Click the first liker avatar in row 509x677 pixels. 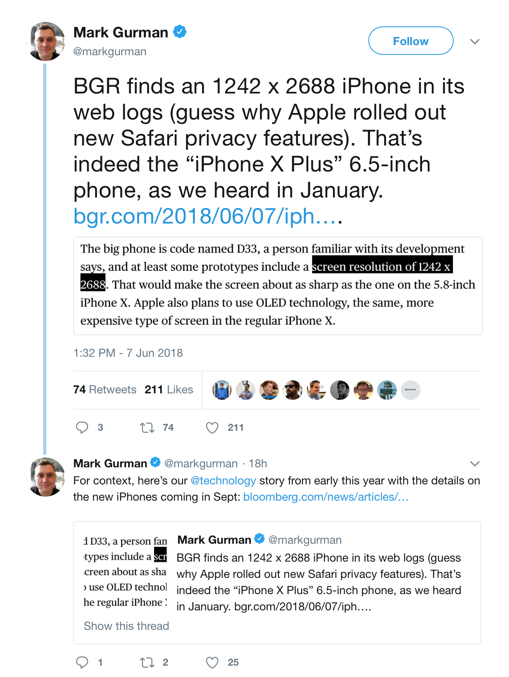point(222,390)
